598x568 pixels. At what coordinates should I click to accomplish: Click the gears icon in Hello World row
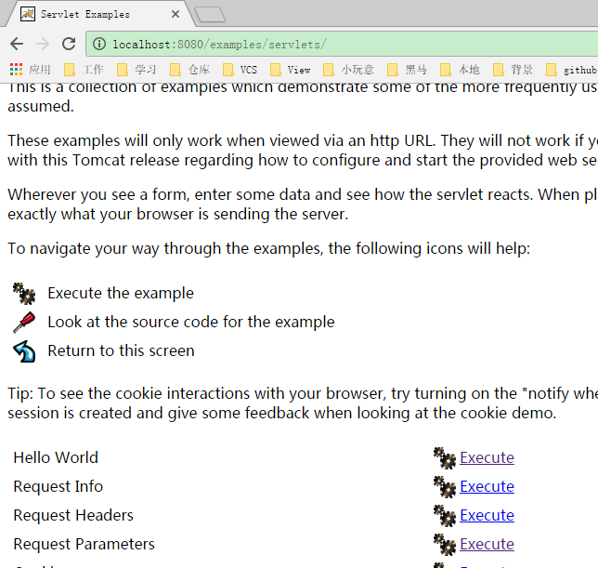pos(445,458)
